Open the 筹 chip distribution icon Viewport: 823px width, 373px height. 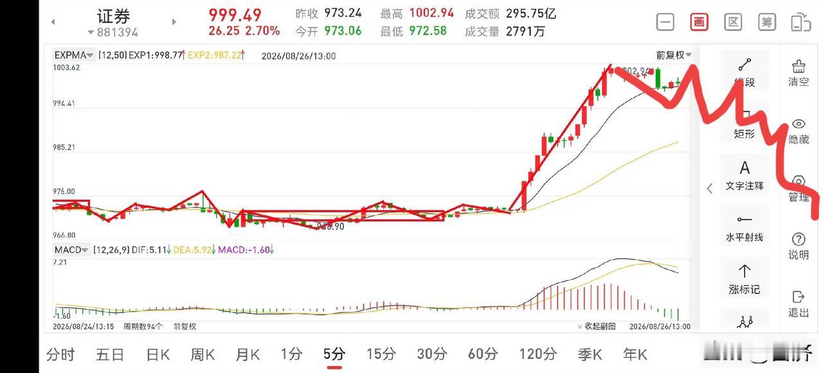766,22
